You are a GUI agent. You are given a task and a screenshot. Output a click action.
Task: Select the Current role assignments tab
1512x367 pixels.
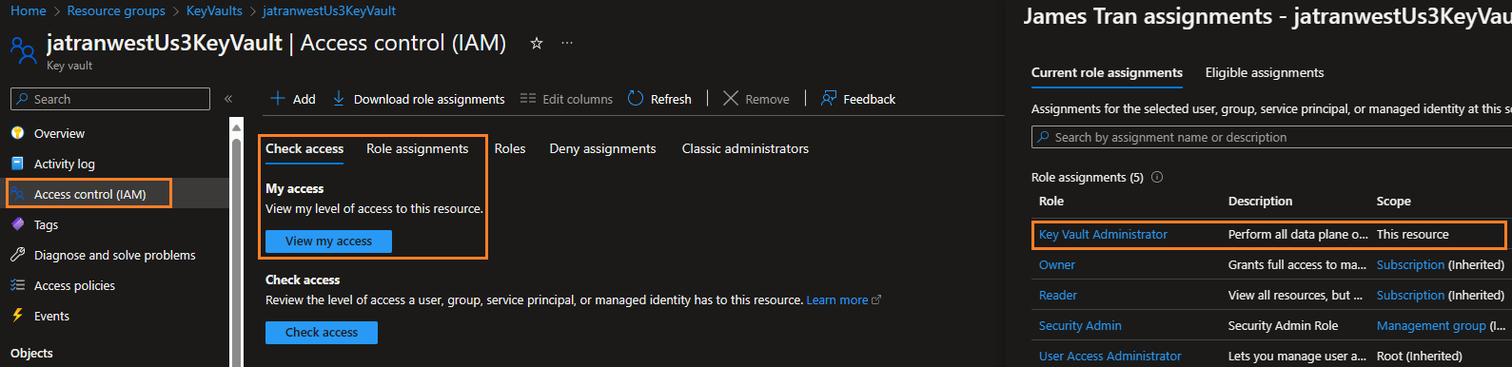click(x=1107, y=73)
